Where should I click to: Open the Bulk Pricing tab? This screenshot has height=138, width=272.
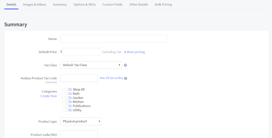163,5
